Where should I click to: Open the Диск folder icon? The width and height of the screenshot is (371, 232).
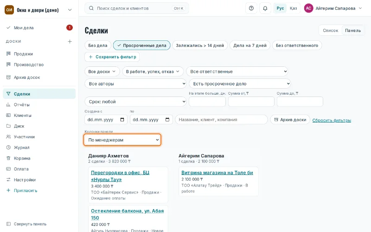[8, 126]
